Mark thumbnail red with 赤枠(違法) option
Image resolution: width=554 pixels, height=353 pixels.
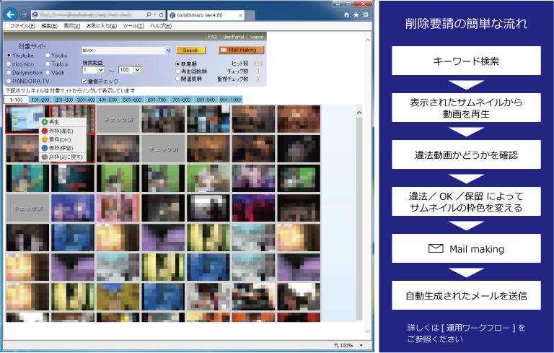click(x=62, y=131)
